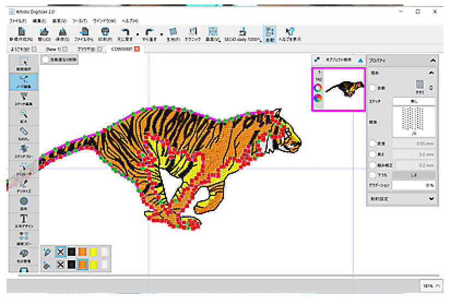Toggle the checkbox above the canvas
The width and height of the screenshot is (450, 299).
click(45, 59)
